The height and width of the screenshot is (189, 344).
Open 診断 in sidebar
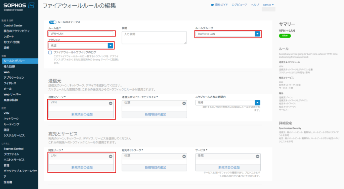[6, 48]
